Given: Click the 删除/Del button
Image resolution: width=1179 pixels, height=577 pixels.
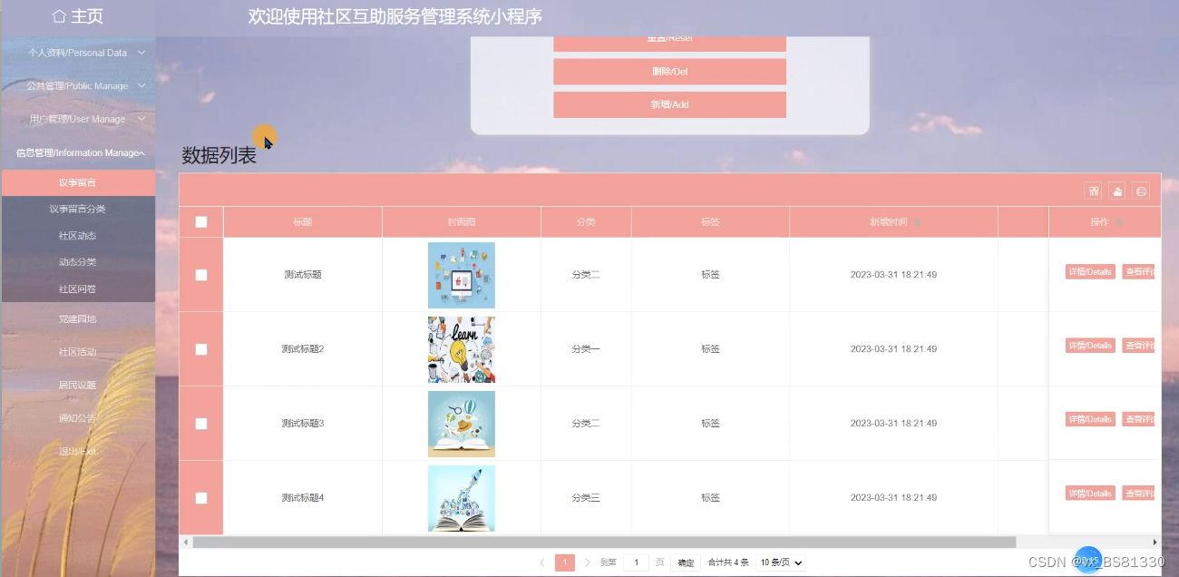Looking at the screenshot, I should tap(669, 72).
